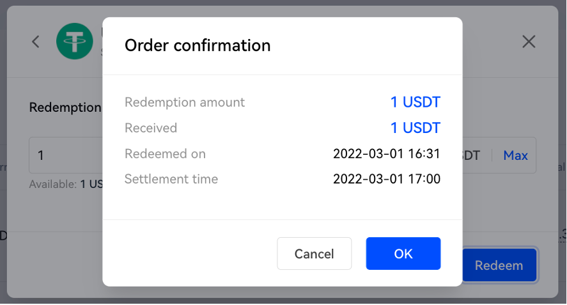Click the Redemption amount label in dialog
Viewport: 567px width, 305px height.
[185, 102]
